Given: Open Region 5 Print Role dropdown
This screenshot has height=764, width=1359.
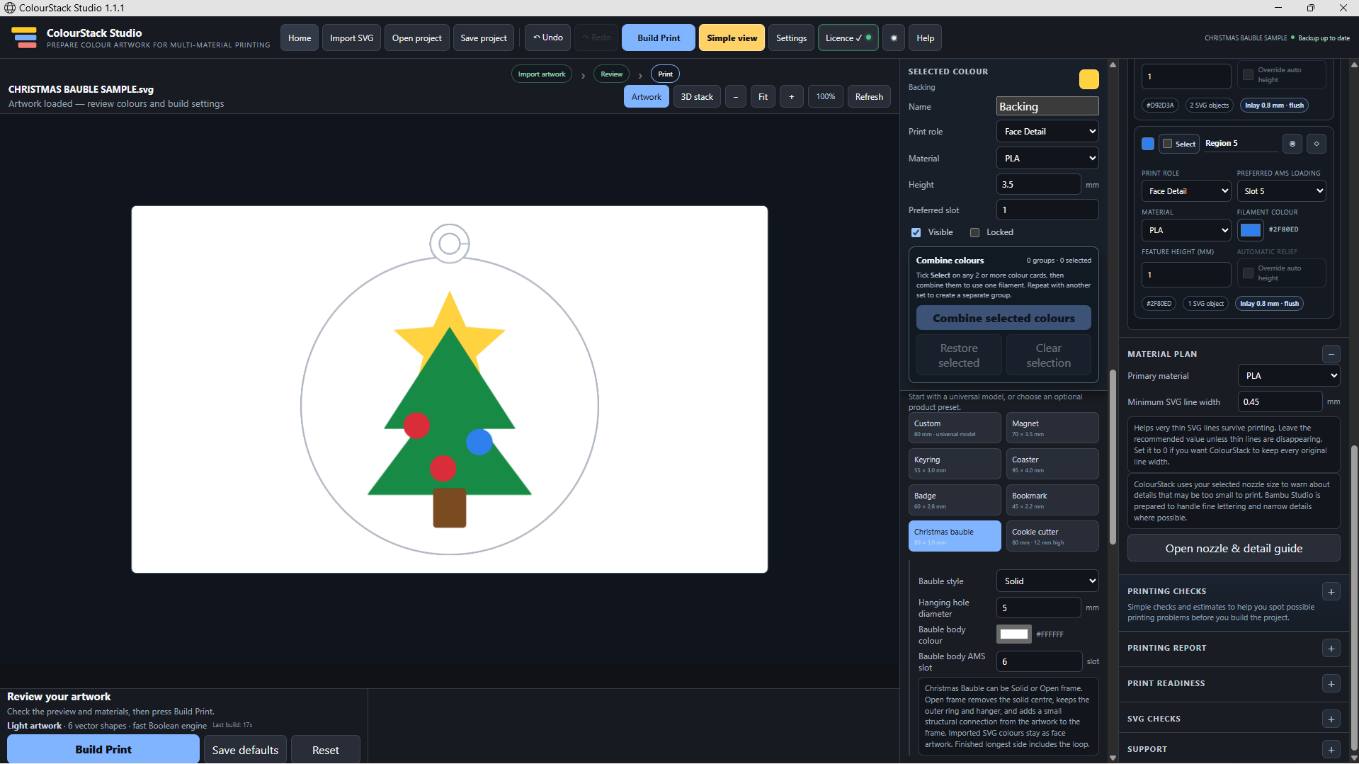Looking at the screenshot, I should coord(1186,191).
